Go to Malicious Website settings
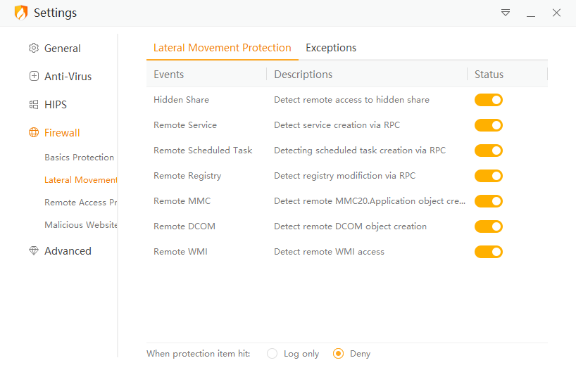Image resolution: width=576 pixels, height=377 pixels. (x=80, y=225)
